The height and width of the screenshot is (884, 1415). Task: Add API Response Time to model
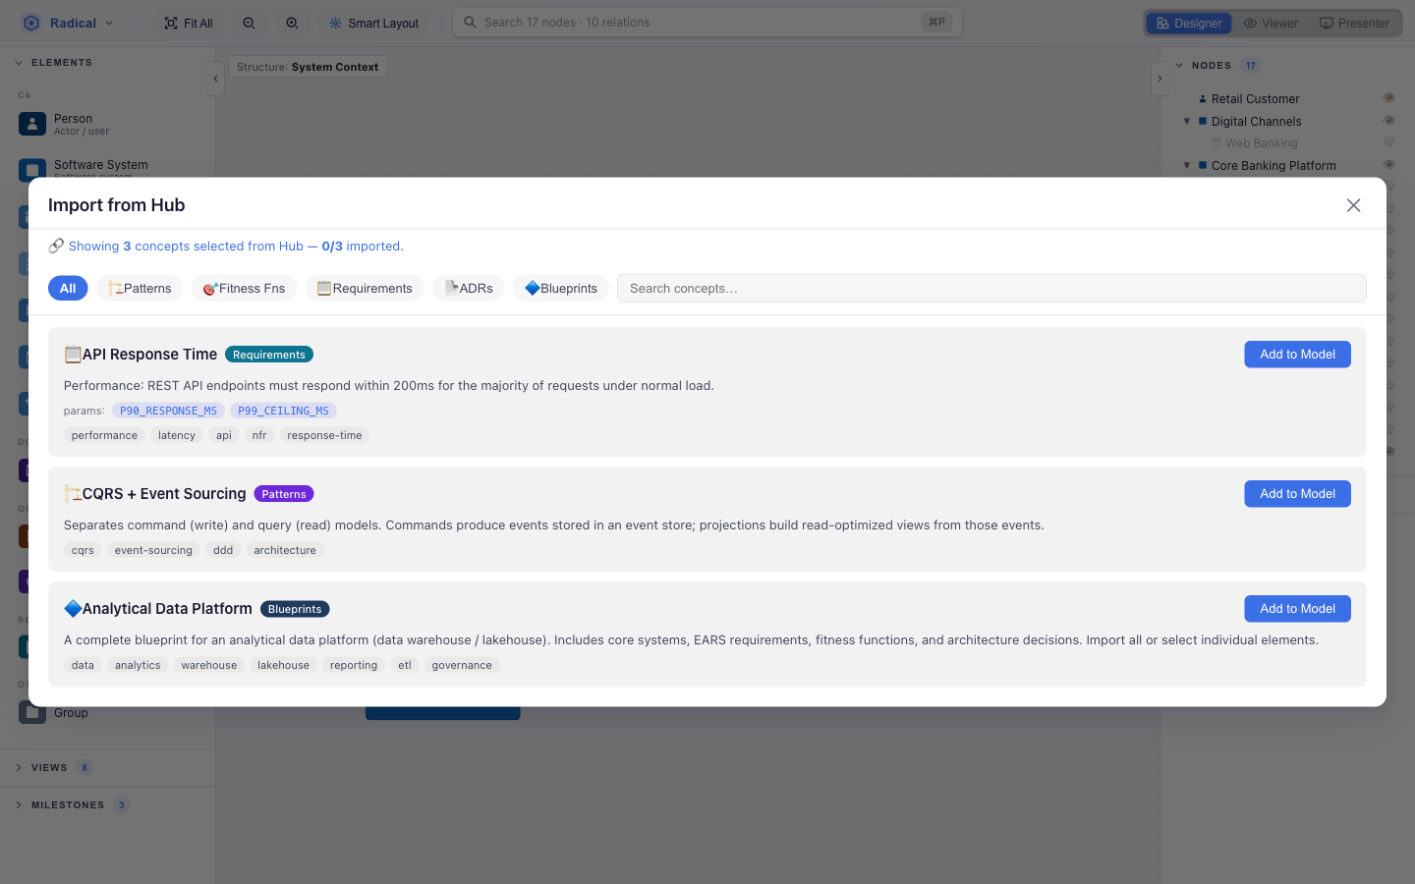pos(1297,355)
